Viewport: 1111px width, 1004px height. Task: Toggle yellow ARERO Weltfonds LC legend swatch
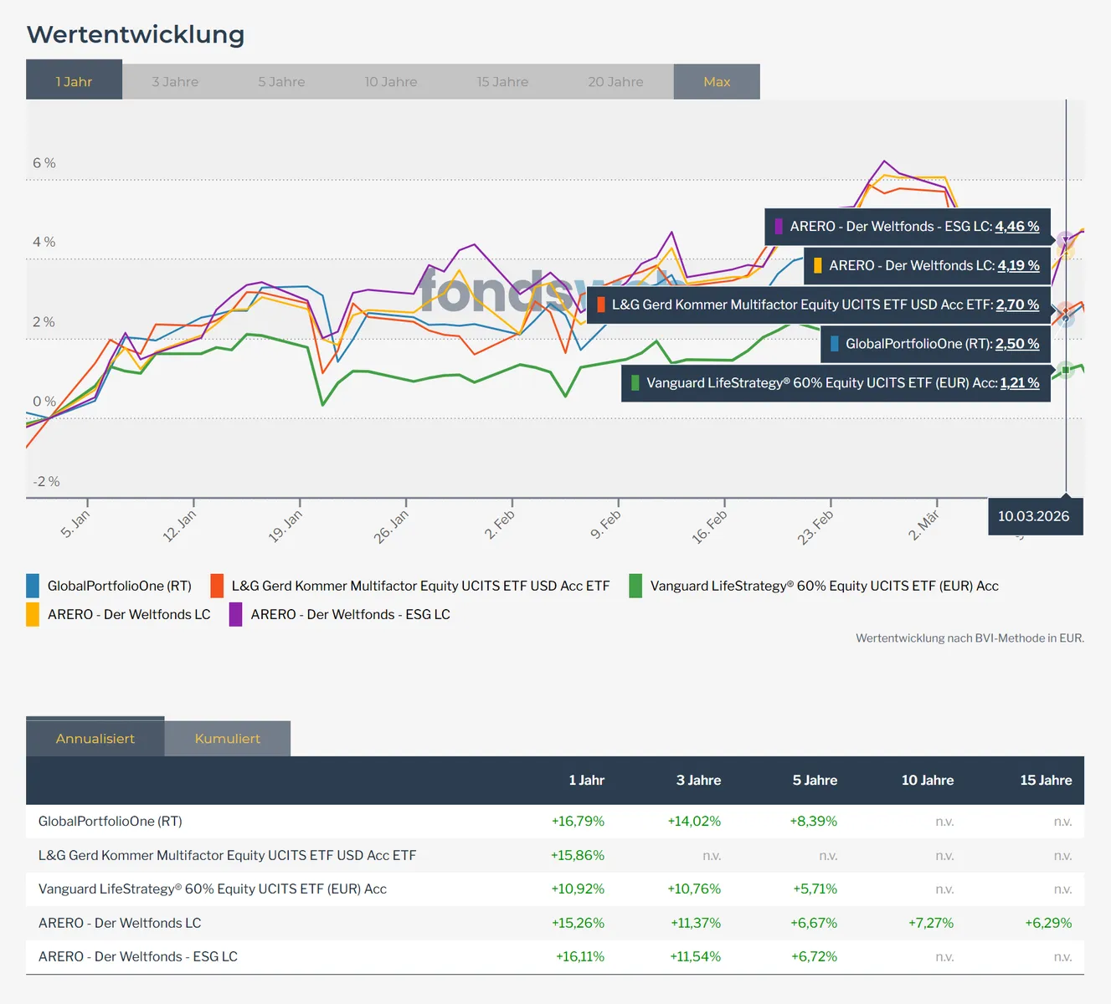point(33,614)
